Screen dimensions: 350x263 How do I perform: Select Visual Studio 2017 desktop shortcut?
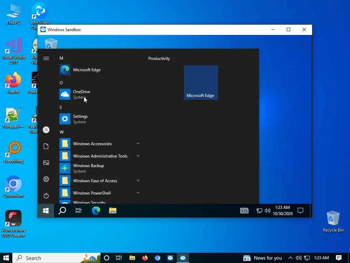point(13,51)
